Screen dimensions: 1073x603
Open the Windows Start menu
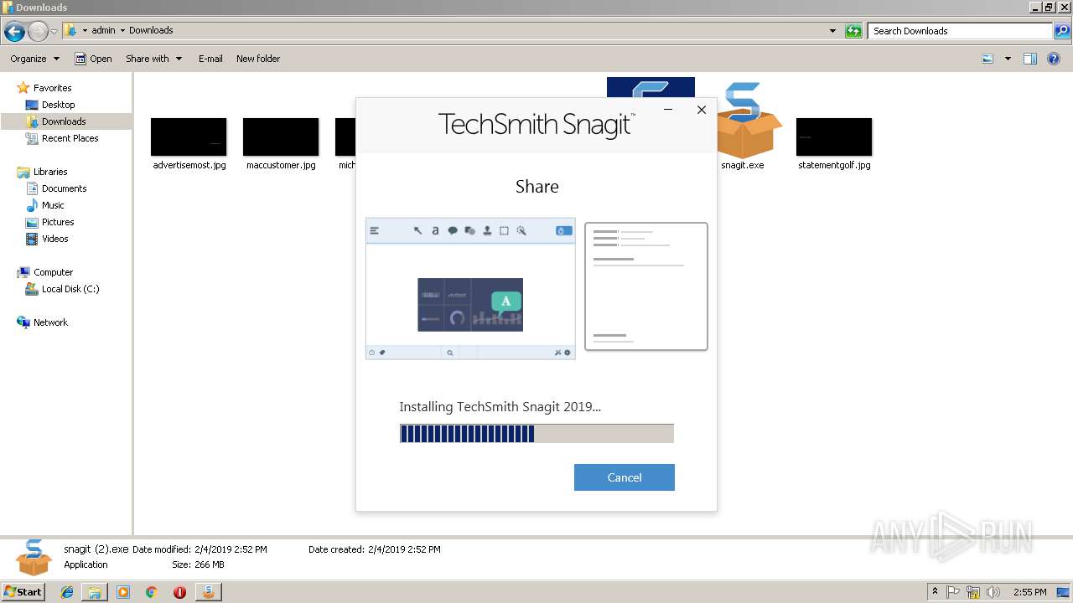(x=23, y=591)
